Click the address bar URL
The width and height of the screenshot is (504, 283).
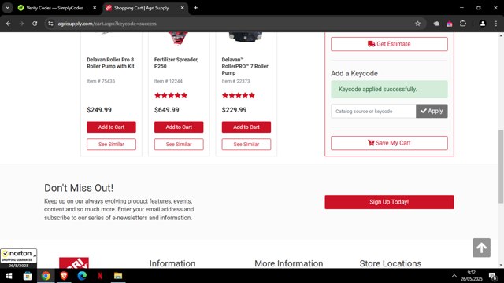[x=107, y=24]
